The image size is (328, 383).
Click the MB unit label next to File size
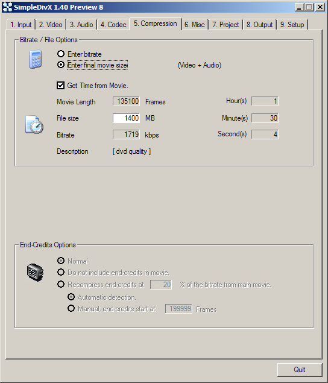point(150,118)
